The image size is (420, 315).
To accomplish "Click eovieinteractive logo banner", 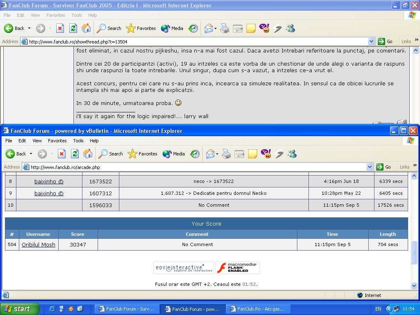I will [x=183, y=268].
